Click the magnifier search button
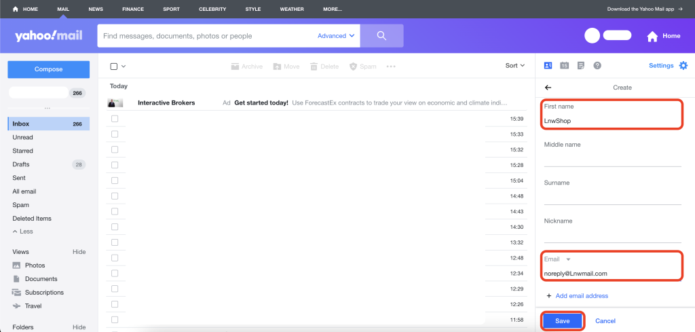This screenshot has width=695, height=332. pyautogui.click(x=381, y=36)
